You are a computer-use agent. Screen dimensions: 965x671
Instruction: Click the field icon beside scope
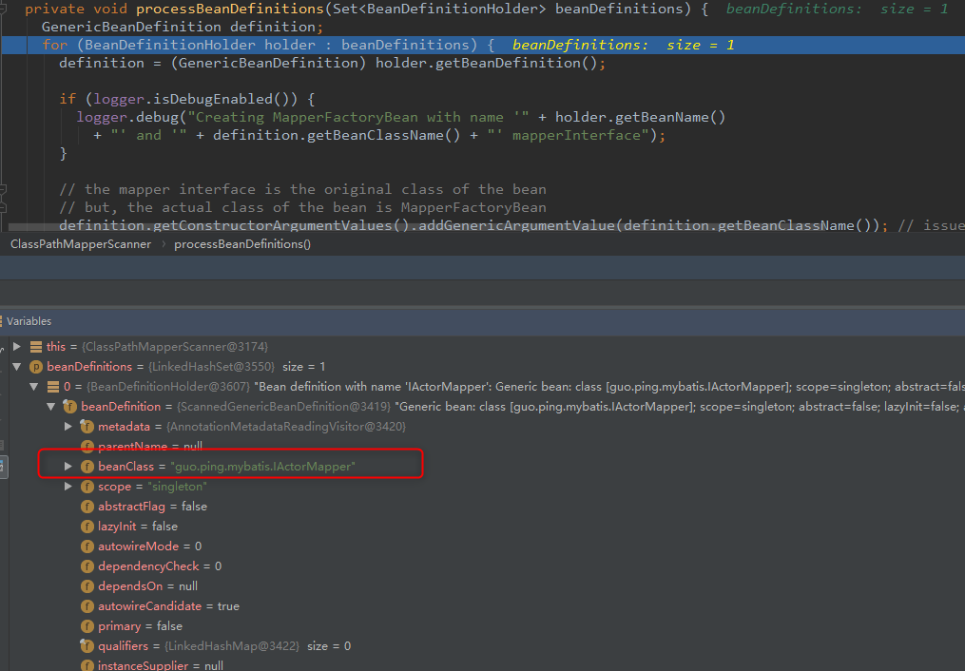point(87,487)
